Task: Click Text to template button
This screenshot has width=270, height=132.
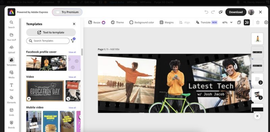Action: coord(51,32)
